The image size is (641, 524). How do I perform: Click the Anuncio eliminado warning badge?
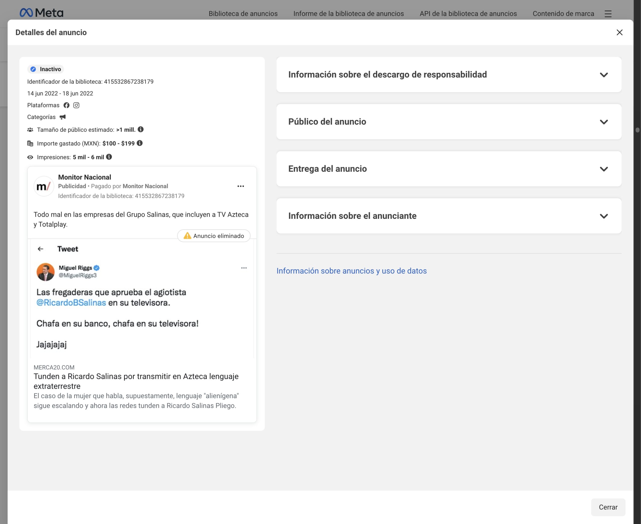[x=214, y=236]
